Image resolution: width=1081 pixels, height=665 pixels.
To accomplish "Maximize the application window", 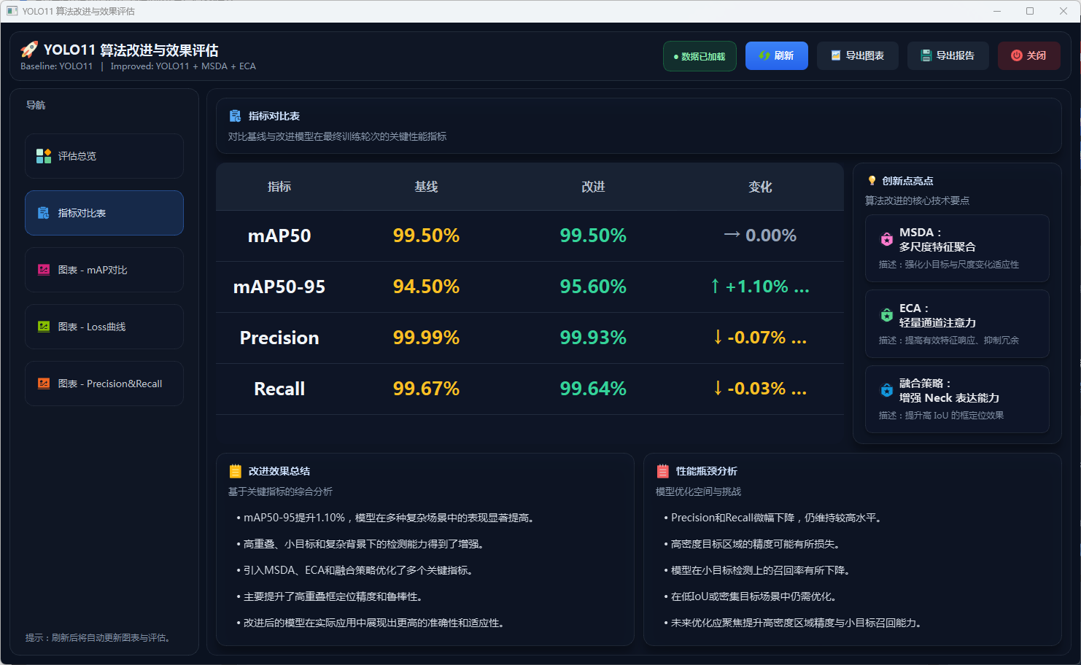I will click(x=1030, y=11).
